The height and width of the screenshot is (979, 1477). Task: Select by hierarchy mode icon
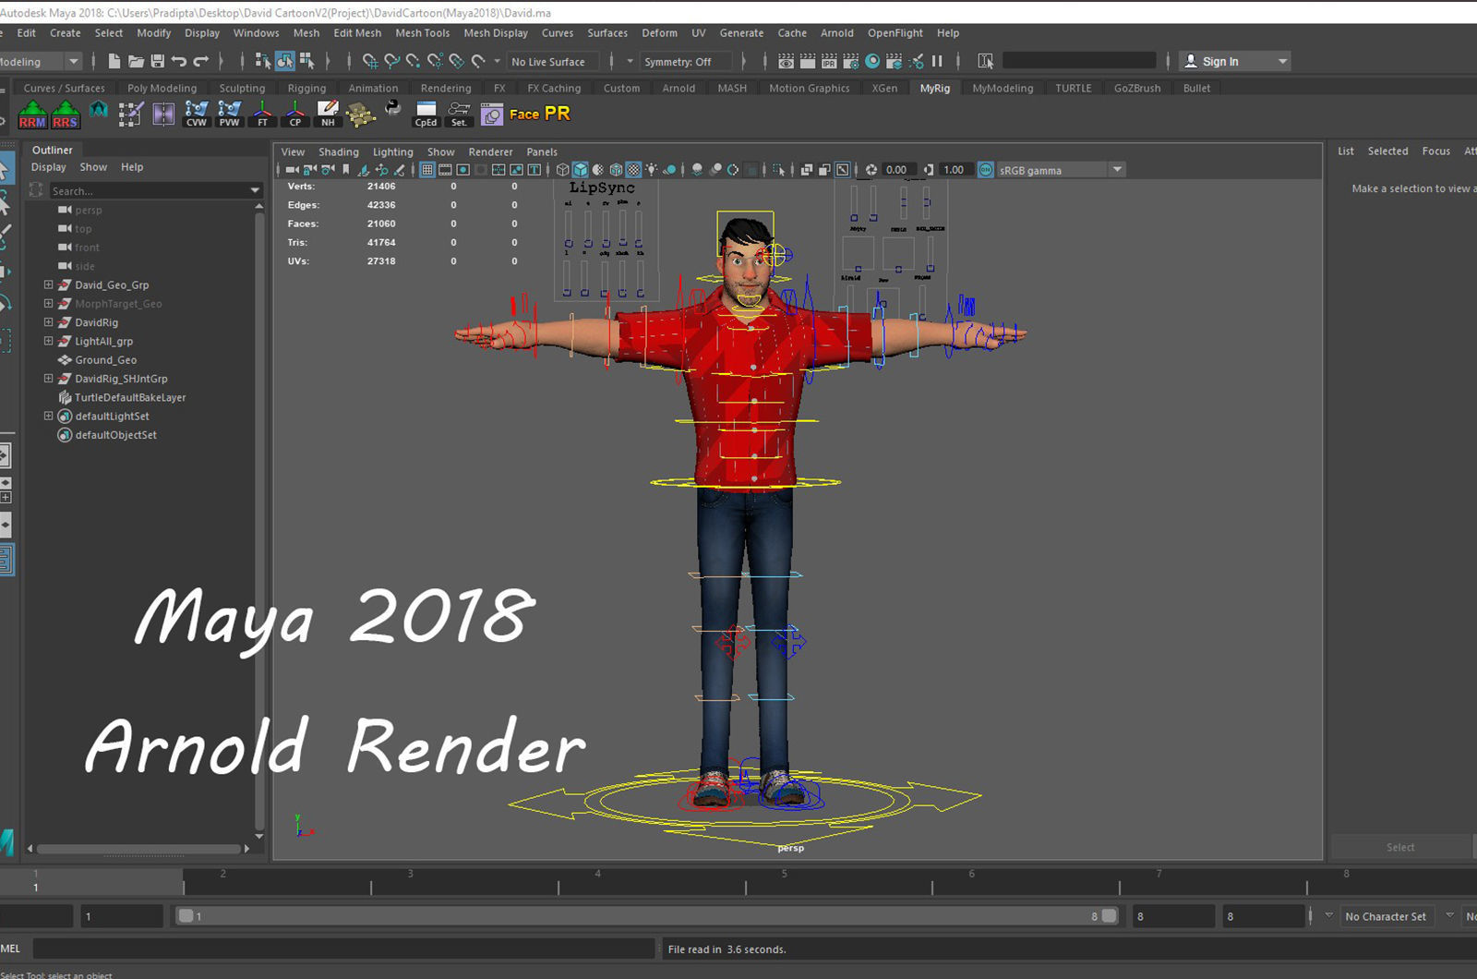coord(263,61)
